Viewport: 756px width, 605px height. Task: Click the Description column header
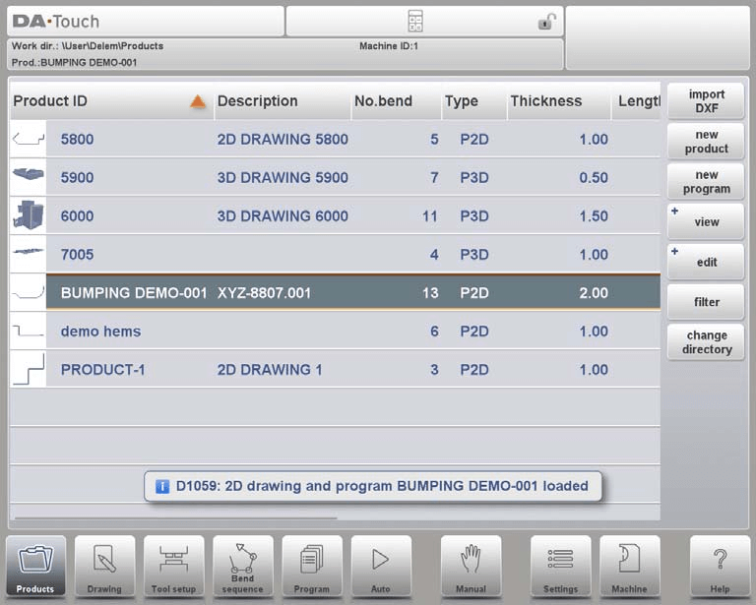tap(283, 101)
